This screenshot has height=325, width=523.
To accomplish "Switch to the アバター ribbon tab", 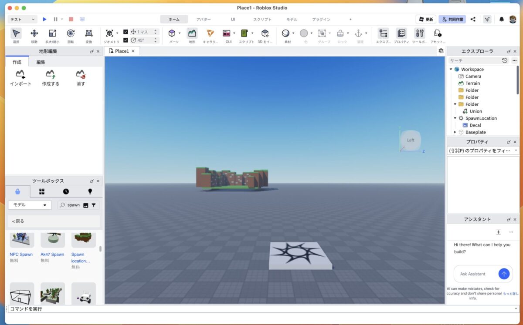I will coord(203,19).
